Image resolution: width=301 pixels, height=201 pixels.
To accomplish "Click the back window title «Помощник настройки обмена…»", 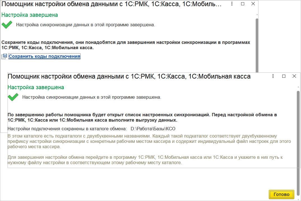I will coord(111,4).
